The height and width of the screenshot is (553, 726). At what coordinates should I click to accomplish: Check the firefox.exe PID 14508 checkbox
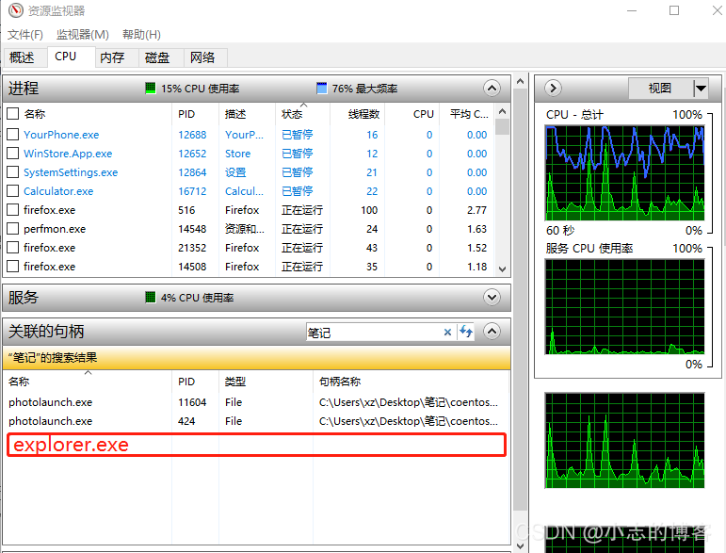[x=13, y=267]
